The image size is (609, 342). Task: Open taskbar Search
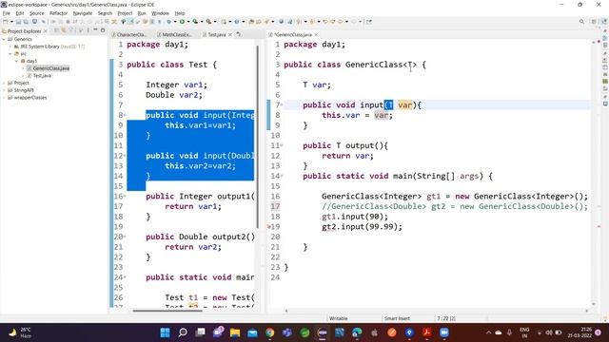(183, 332)
